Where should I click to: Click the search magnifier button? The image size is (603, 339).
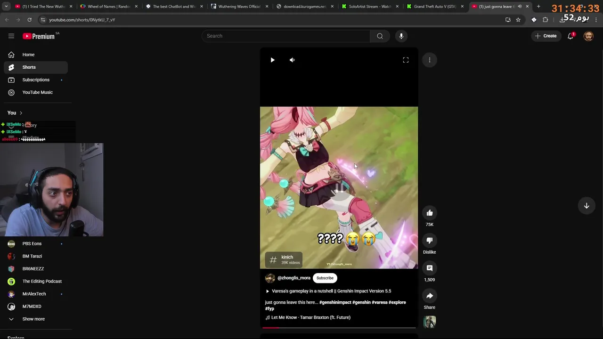coord(380,36)
